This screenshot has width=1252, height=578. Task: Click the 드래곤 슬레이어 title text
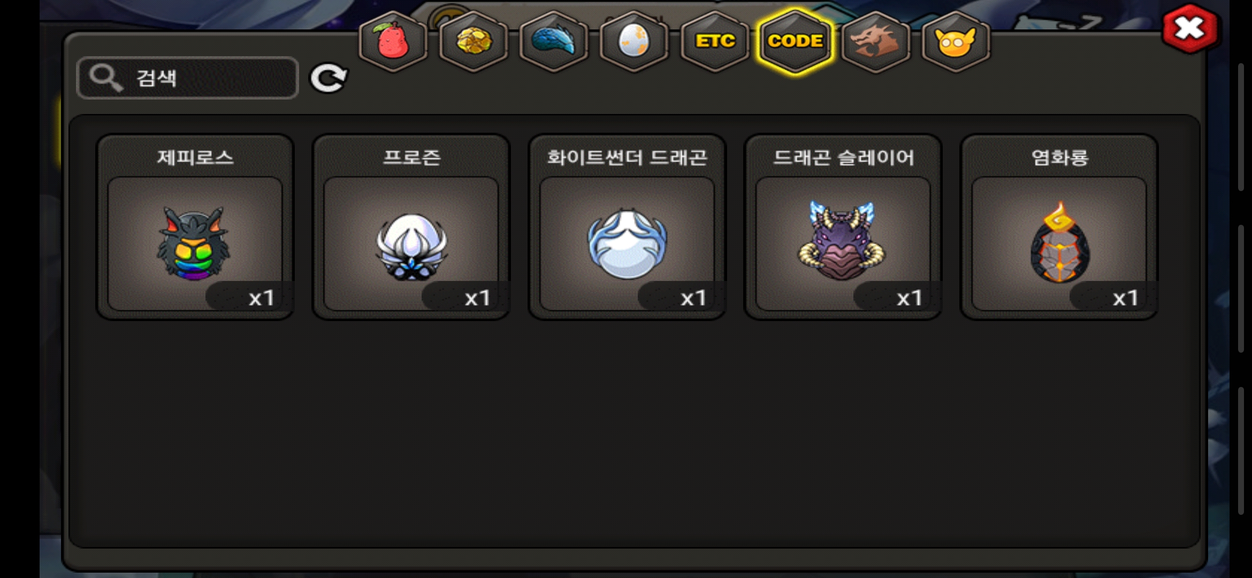click(844, 157)
